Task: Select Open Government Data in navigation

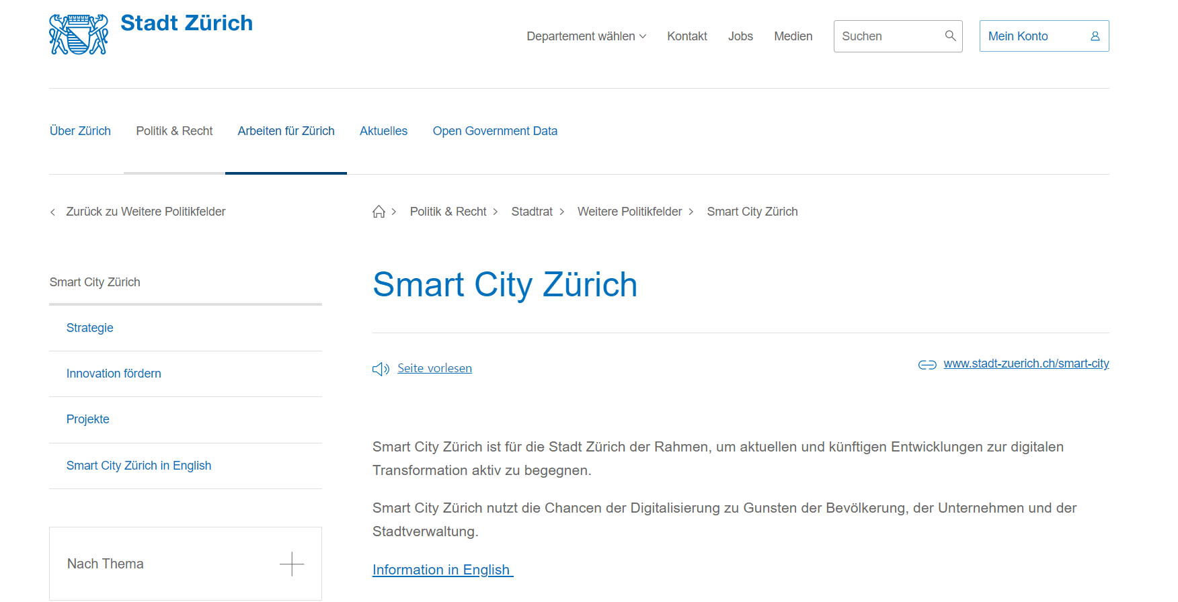Action: [495, 131]
